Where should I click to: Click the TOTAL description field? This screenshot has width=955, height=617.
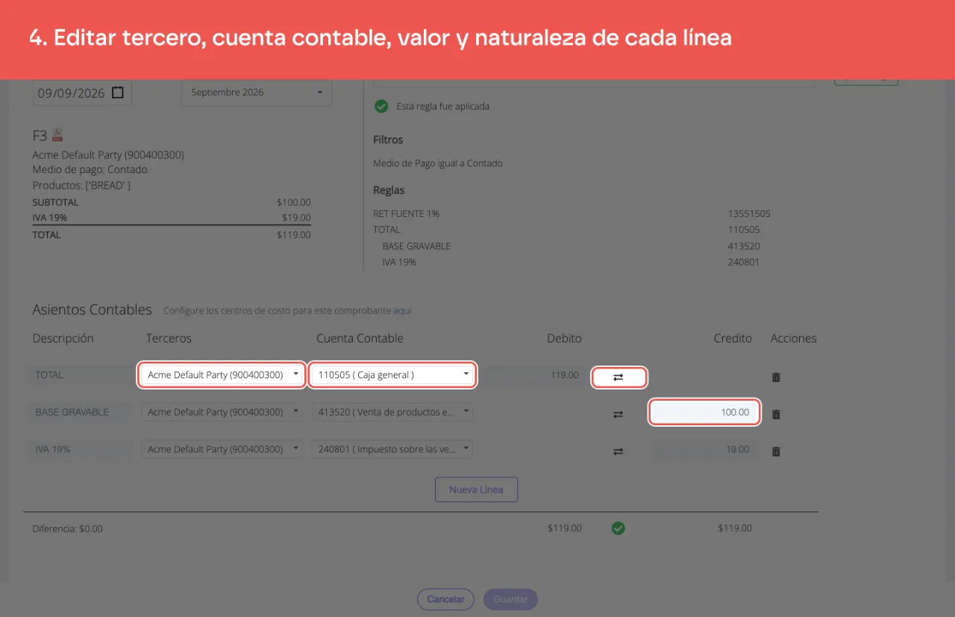tap(81, 375)
